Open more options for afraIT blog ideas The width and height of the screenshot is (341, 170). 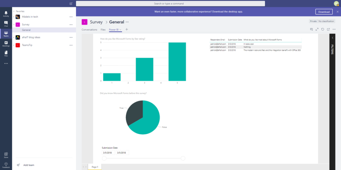click(x=71, y=37)
